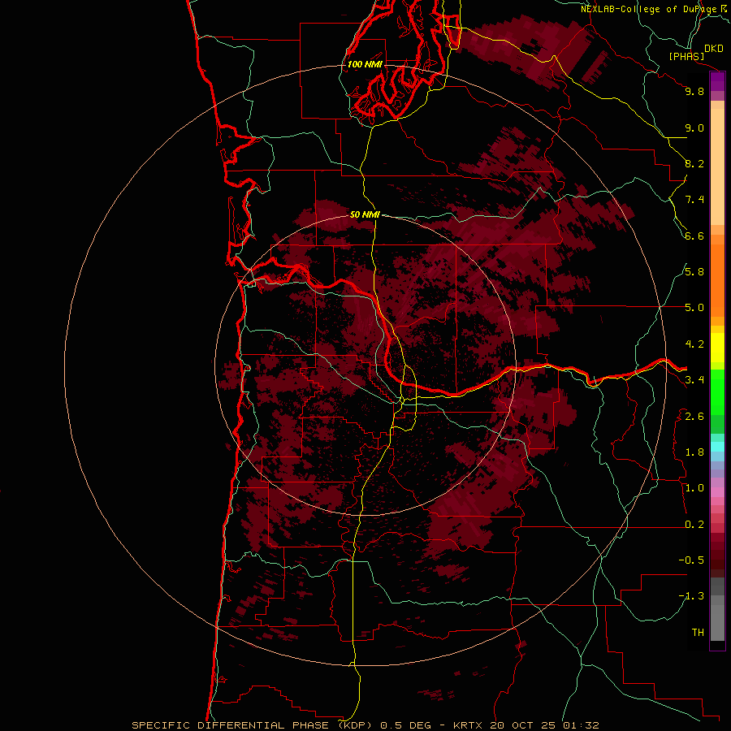Click the yellow band of the color legend
Image resolution: width=731 pixels, height=731 pixels.
tap(717, 348)
